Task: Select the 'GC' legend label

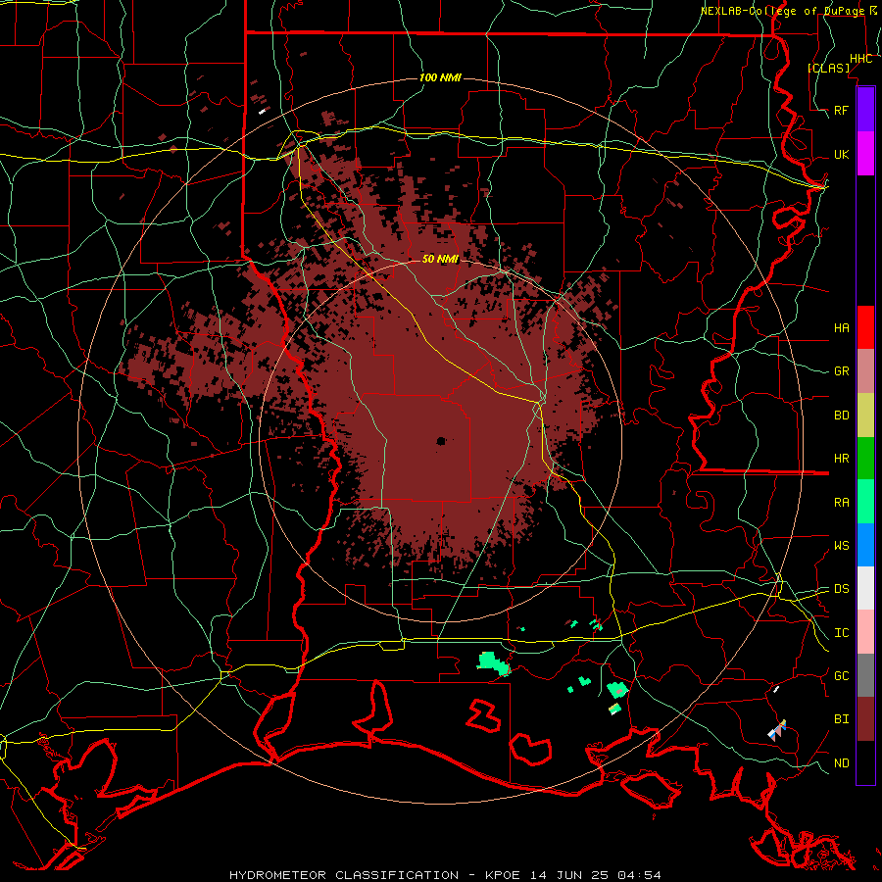Action: click(841, 675)
